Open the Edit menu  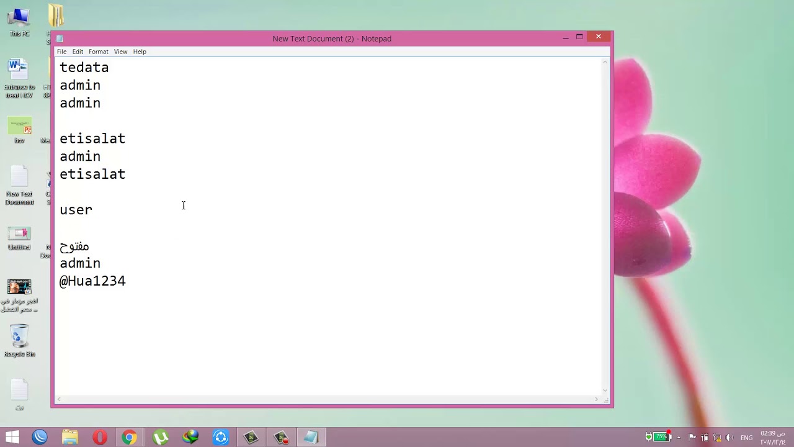pos(78,52)
